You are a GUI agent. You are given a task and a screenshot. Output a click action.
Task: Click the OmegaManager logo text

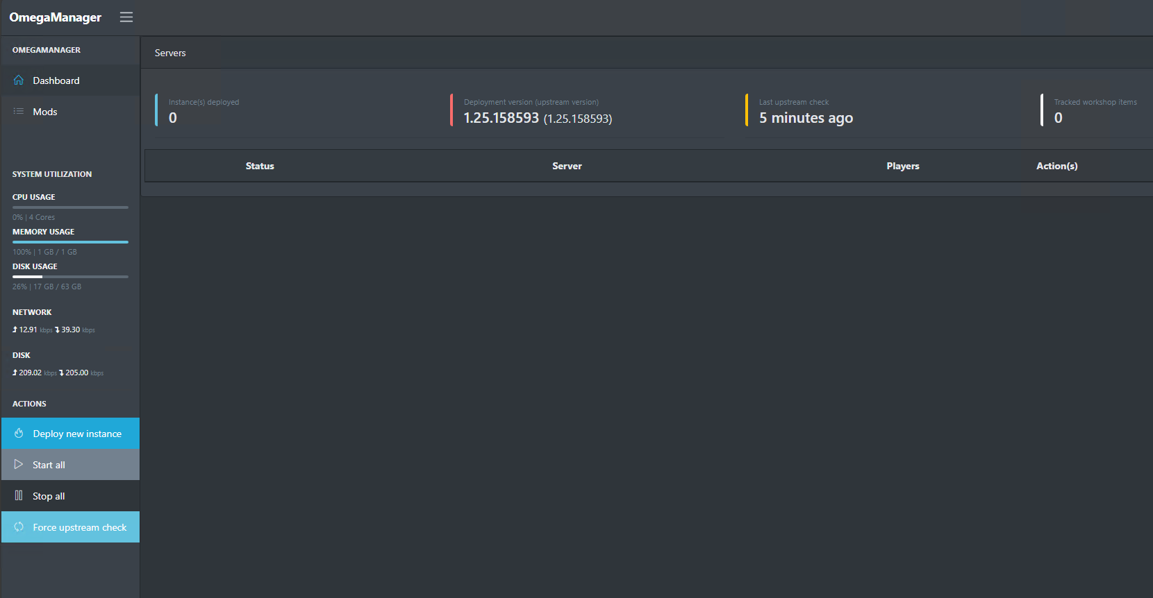pyautogui.click(x=56, y=17)
